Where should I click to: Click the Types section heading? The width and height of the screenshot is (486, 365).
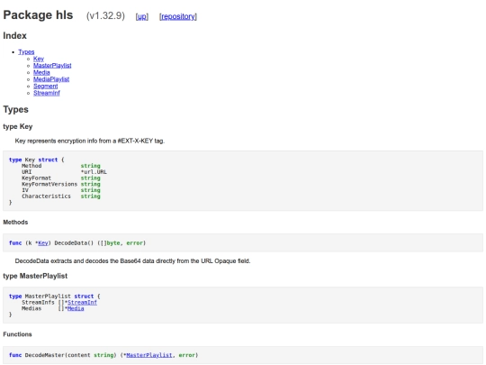[x=16, y=110]
